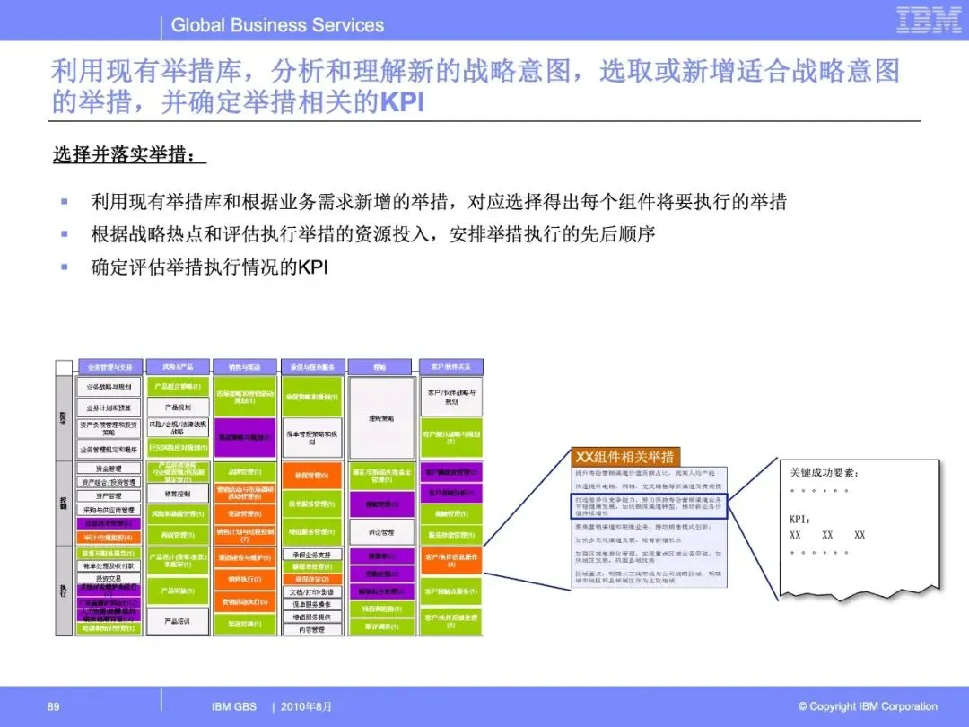The image size is (969, 727).
Task: Select the 风险/合规/法律法规战略 component box
Action: click(x=178, y=428)
